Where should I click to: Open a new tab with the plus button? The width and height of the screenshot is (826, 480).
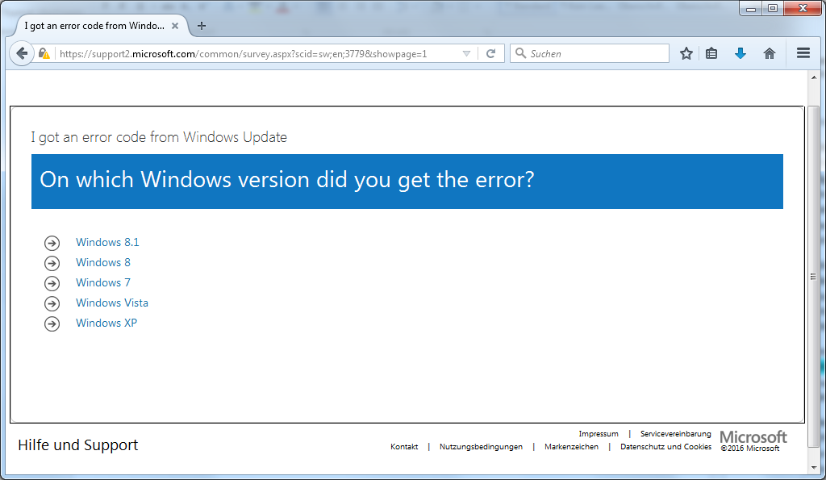201,26
